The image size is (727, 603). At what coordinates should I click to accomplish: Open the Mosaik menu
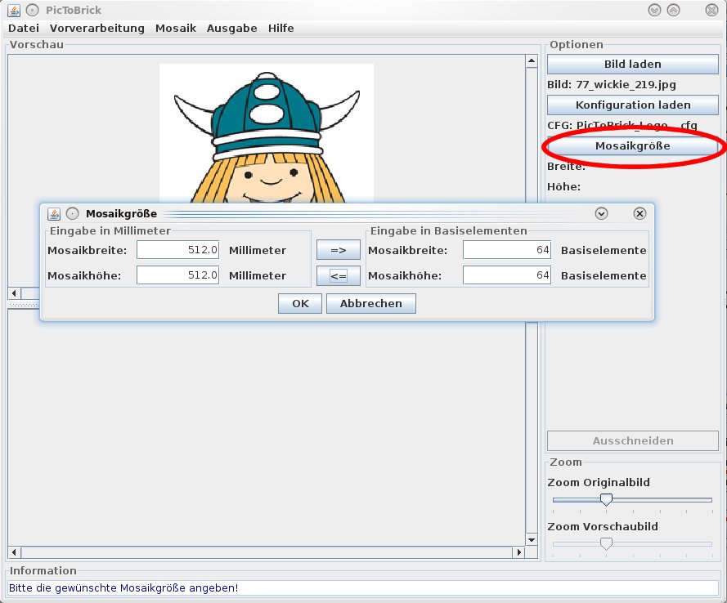coord(176,29)
